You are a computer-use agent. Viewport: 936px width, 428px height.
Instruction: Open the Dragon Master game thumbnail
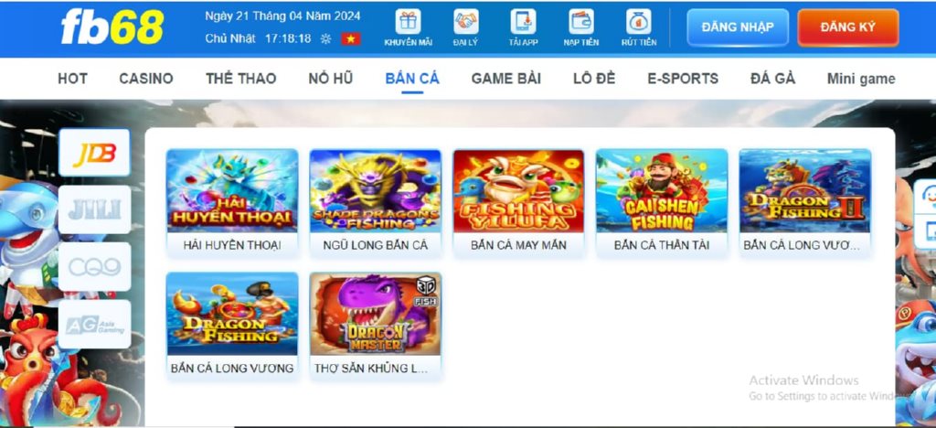tap(376, 314)
